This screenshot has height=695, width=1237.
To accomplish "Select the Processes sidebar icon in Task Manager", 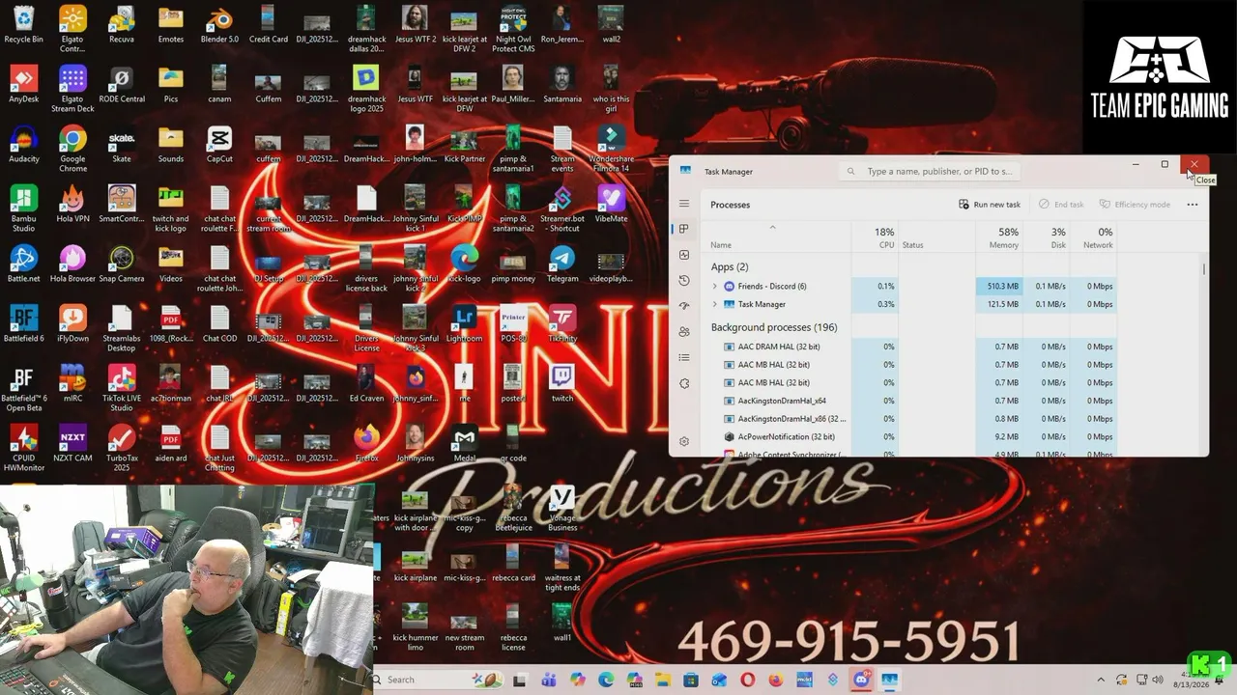I will [684, 229].
